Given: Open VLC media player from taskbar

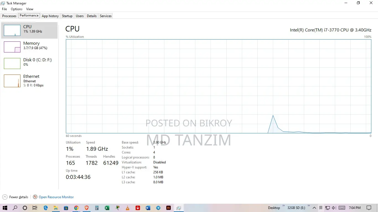Looking at the screenshot, I should click(127, 208).
